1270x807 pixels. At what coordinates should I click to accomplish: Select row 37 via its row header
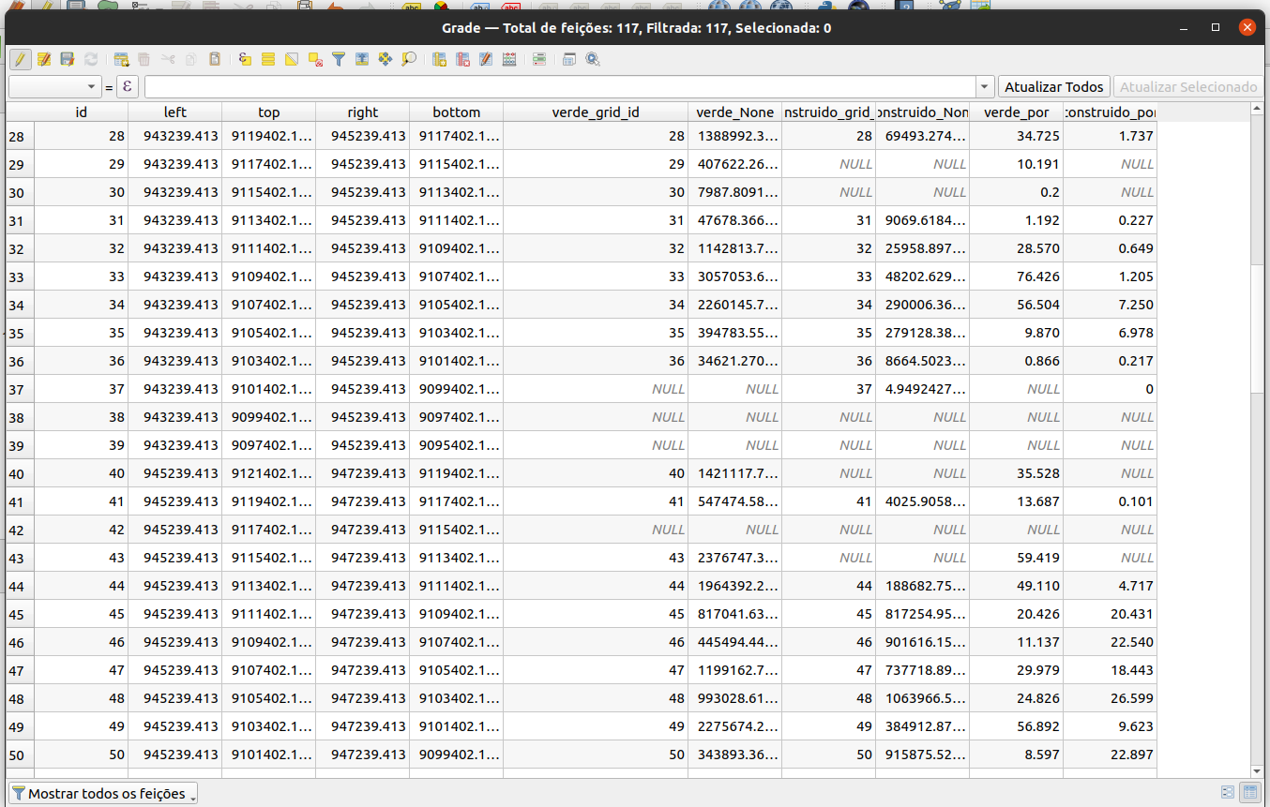coord(20,389)
